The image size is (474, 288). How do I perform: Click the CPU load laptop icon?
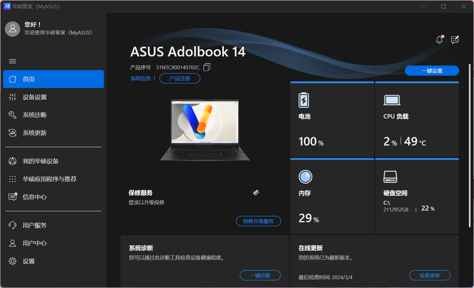coord(392,100)
